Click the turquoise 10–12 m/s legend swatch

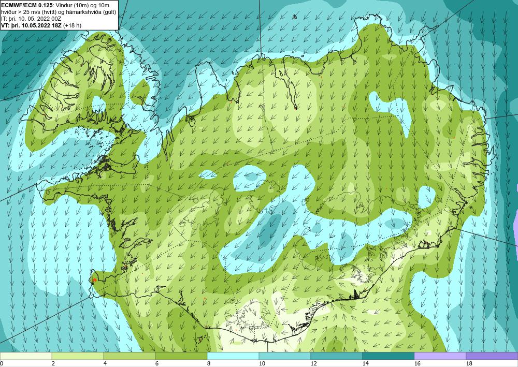tap(284, 356)
